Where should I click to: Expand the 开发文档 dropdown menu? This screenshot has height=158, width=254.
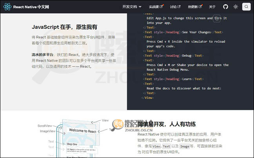coord(132,7)
